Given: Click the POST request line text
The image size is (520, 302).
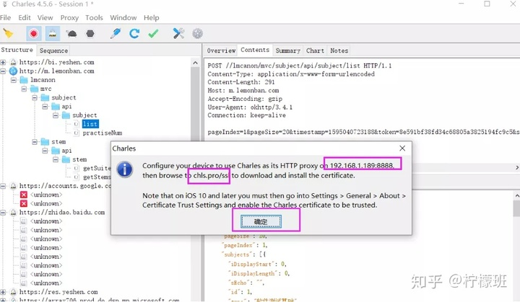Looking at the screenshot, I should (300, 66).
